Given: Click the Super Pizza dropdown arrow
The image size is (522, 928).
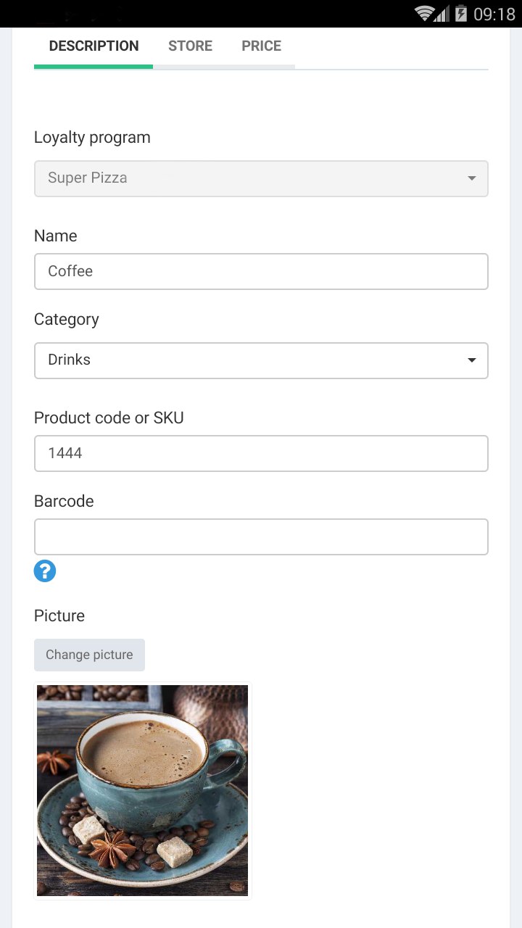Looking at the screenshot, I should click(472, 178).
